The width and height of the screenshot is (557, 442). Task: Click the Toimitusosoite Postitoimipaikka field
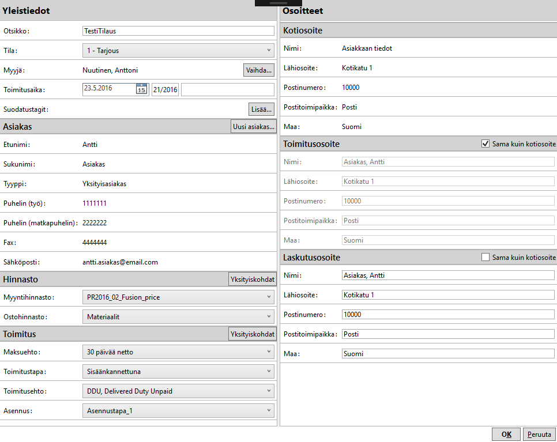point(448,221)
